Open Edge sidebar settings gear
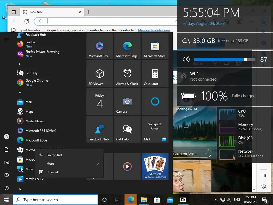This screenshot has height=205, width=273. [264, 186]
